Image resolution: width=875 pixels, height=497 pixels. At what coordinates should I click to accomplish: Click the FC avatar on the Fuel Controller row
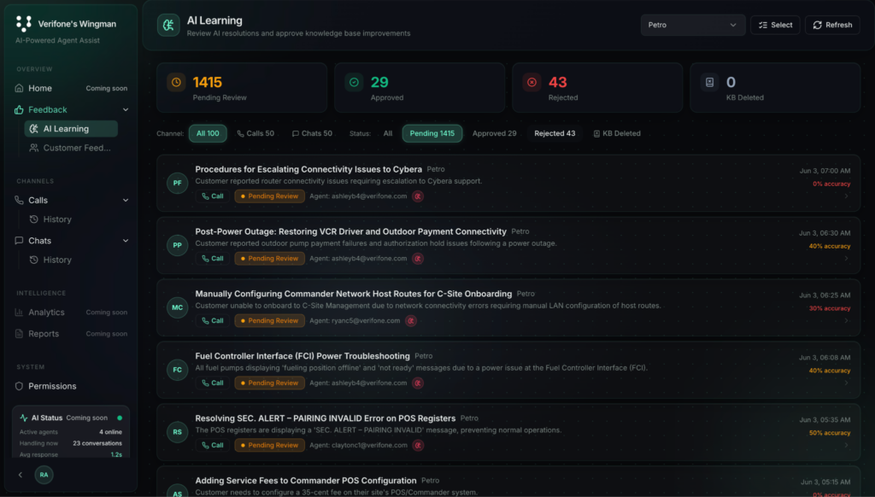click(x=177, y=370)
